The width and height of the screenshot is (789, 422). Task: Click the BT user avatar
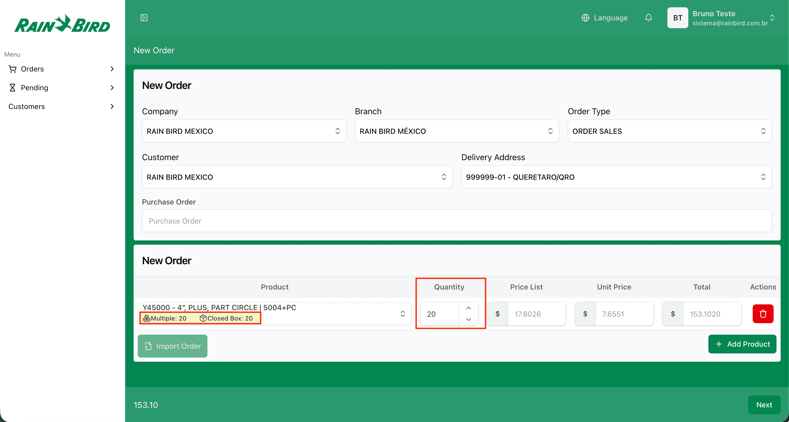point(678,18)
